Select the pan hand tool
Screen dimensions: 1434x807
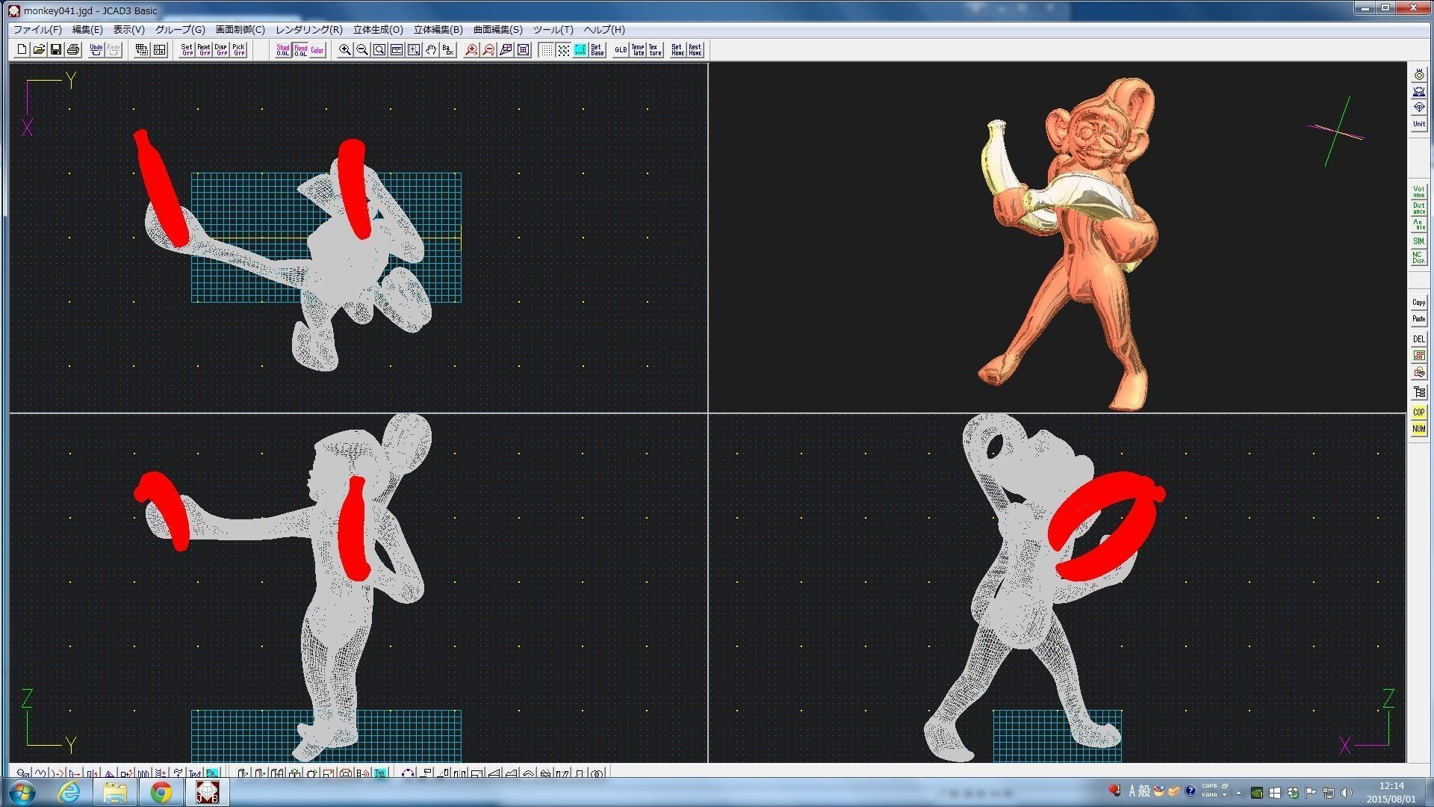pyautogui.click(x=431, y=49)
